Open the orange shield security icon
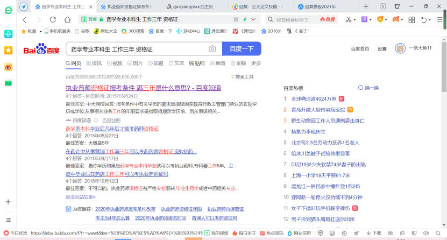The width and height of the screenshot is (447, 240). click(x=380, y=19)
